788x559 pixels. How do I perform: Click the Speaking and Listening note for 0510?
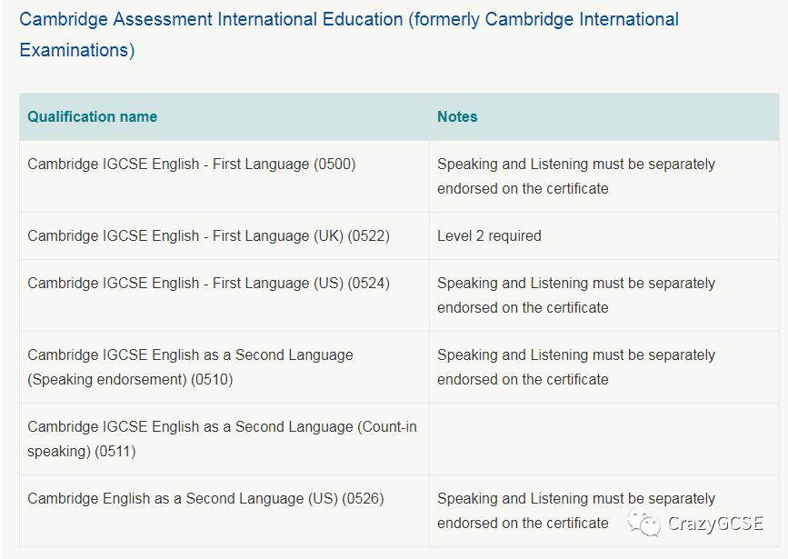[x=576, y=367]
